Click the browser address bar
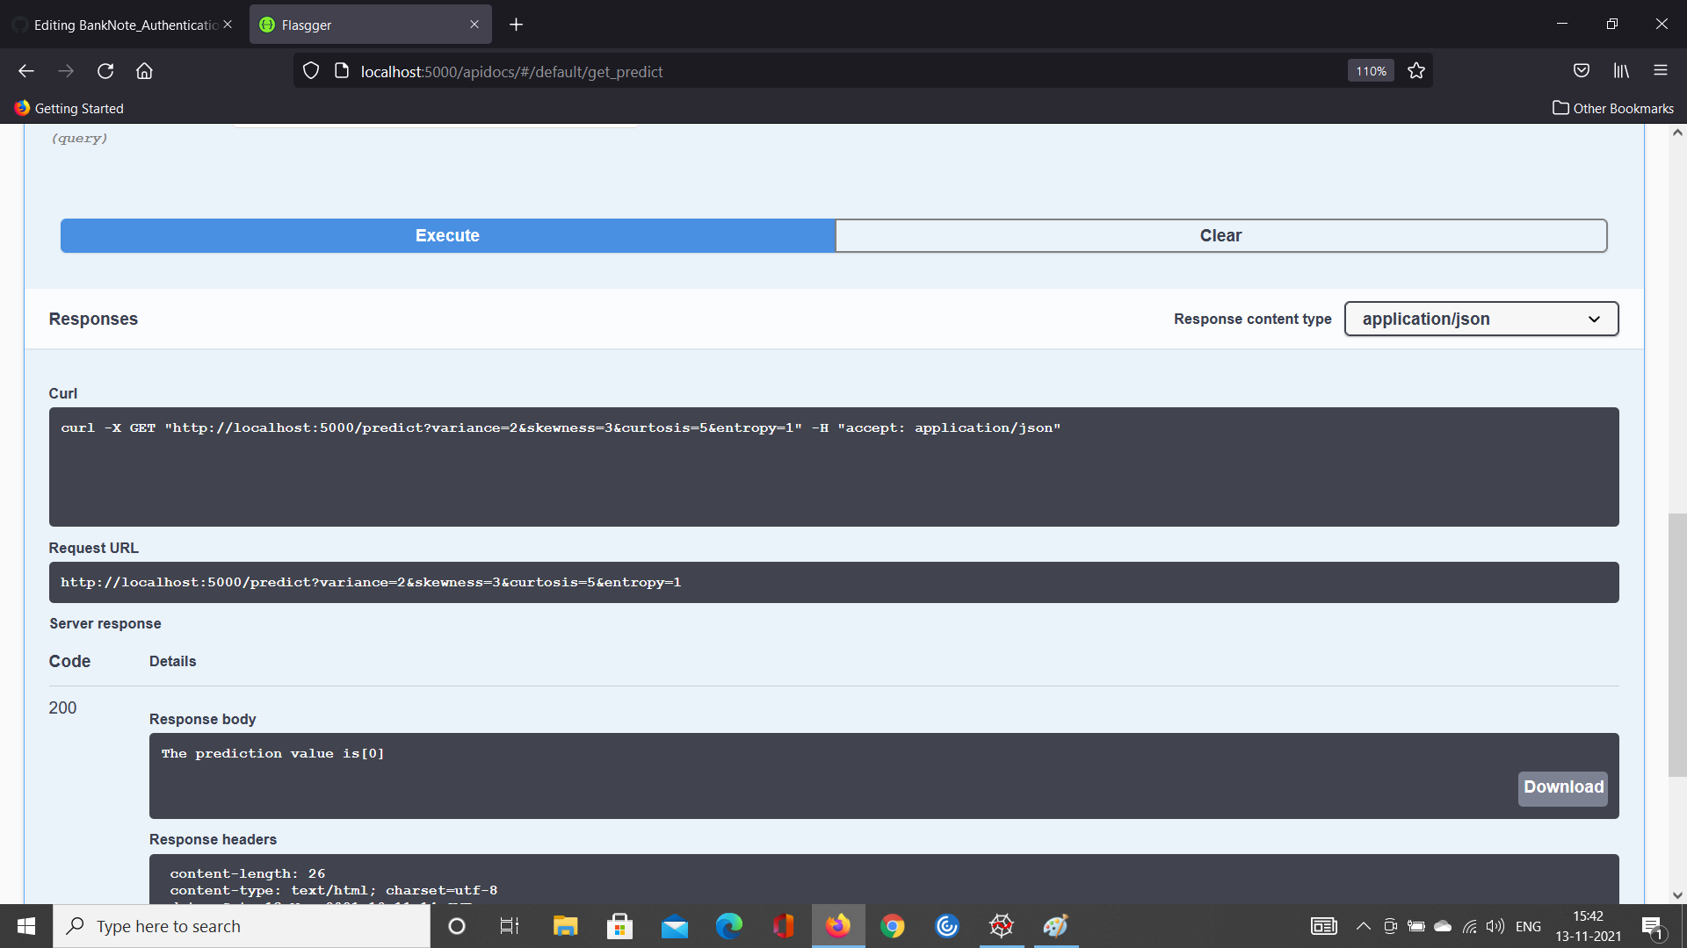The width and height of the screenshot is (1687, 948). pos(615,71)
